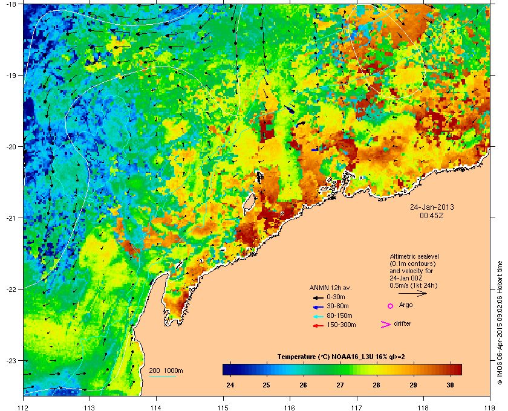Click the '150-300m' depth label

coord(341,325)
